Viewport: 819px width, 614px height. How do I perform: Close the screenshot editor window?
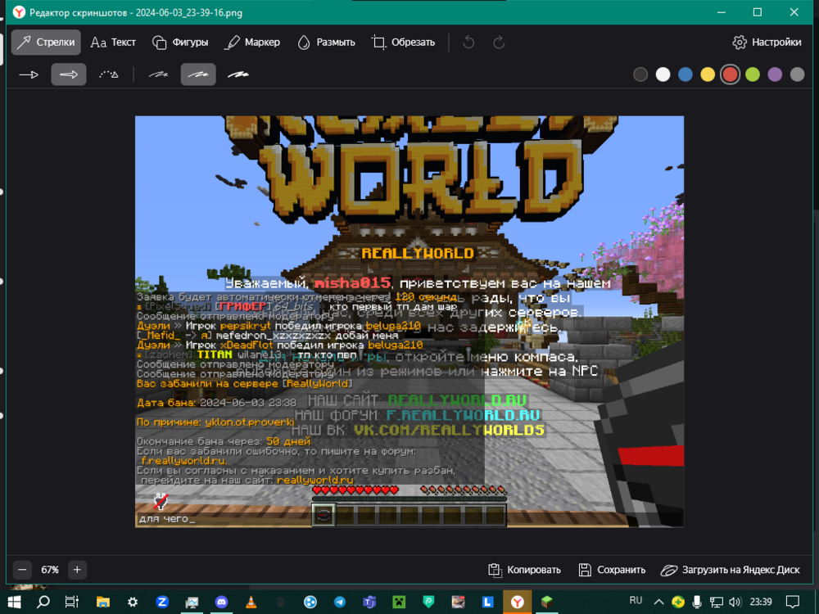pyautogui.click(x=794, y=12)
